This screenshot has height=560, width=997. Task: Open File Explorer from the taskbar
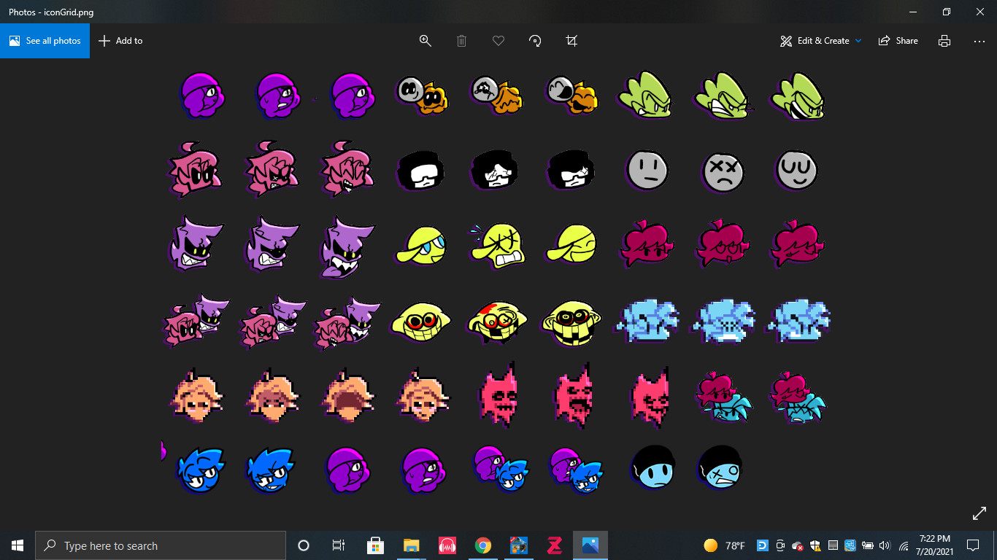click(411, 545)
